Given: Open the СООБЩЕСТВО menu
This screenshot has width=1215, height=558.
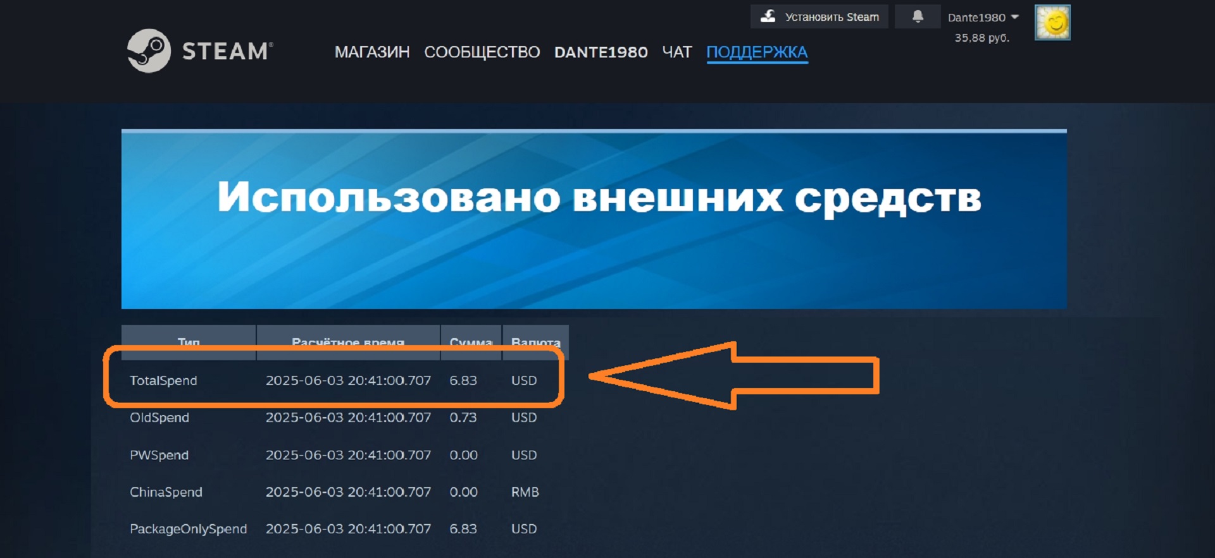Looking at the screenshot, I should 482,52.
